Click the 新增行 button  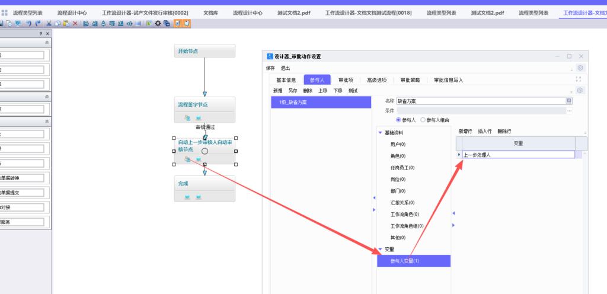(465, 131)
